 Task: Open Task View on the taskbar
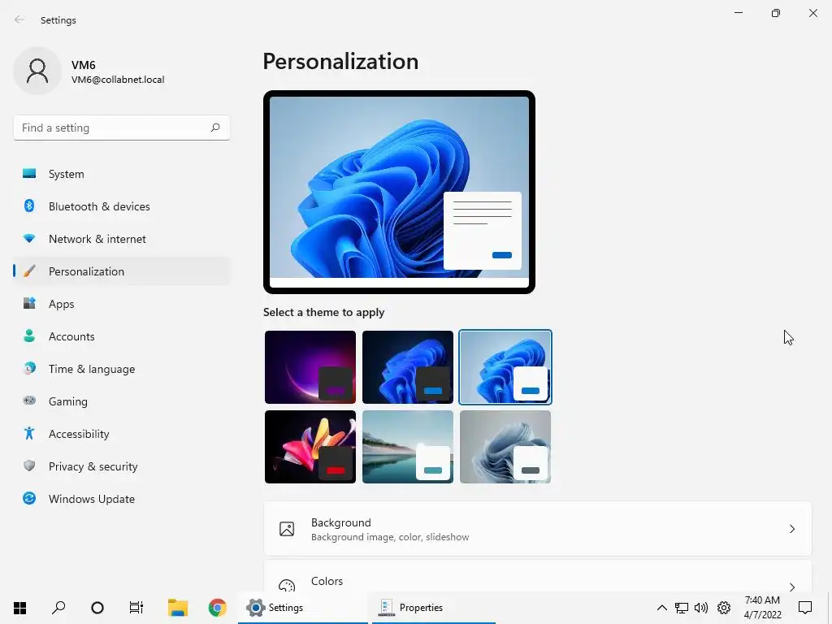pos(136,608)
